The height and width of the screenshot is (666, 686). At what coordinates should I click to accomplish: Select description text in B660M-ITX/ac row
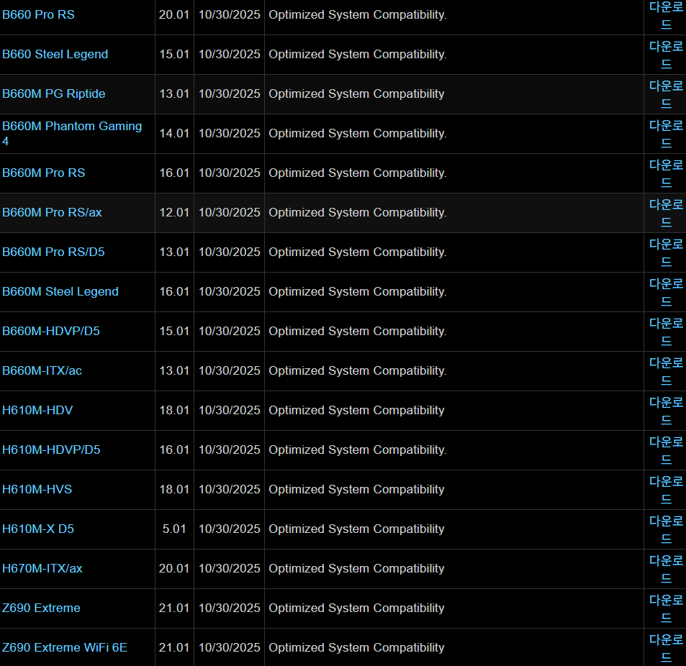click(358, 370)
